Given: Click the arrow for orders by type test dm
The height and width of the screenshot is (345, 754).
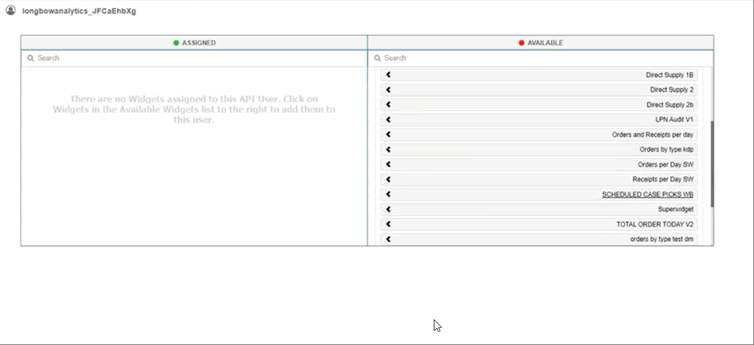Looking at the screenshot, I should [388, 239].
